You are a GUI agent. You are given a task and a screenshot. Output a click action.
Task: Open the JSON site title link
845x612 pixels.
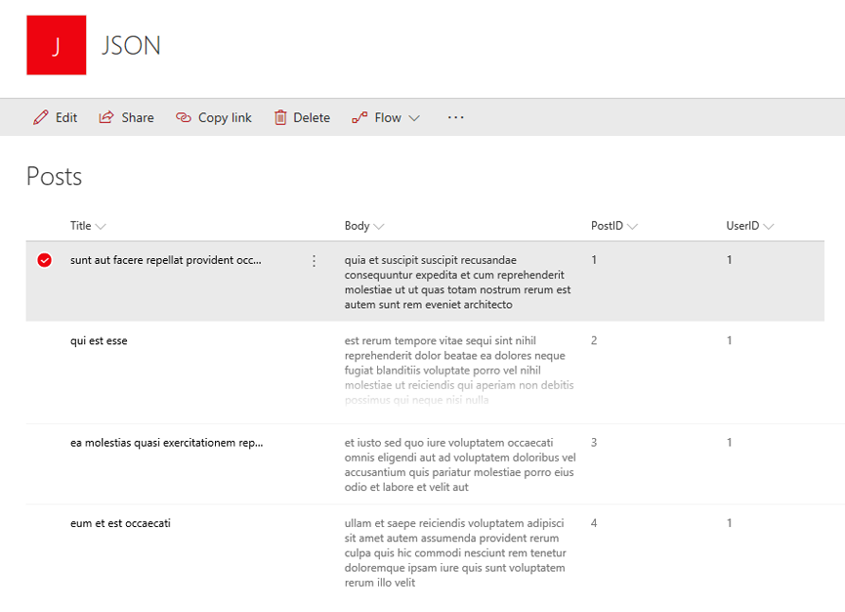click(131, 45)
